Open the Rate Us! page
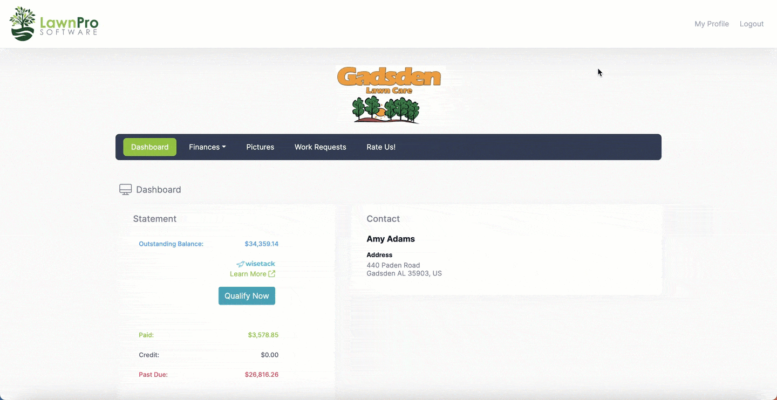The image size is (777, 400). [381, 147]
